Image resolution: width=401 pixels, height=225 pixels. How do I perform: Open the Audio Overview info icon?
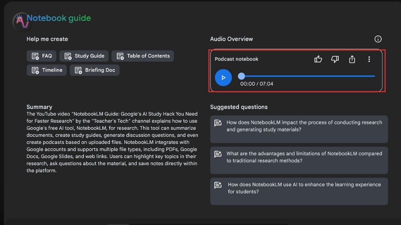click(378, 39)
